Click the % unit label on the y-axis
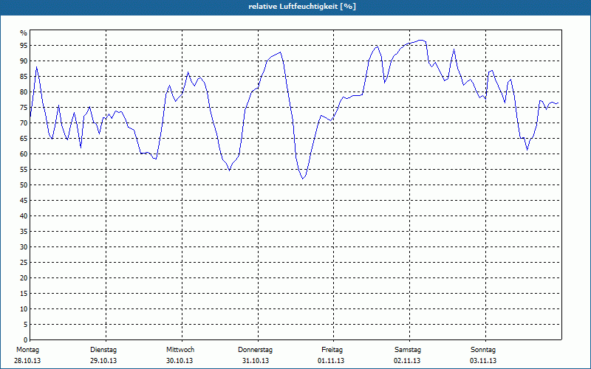 [24, 33]
